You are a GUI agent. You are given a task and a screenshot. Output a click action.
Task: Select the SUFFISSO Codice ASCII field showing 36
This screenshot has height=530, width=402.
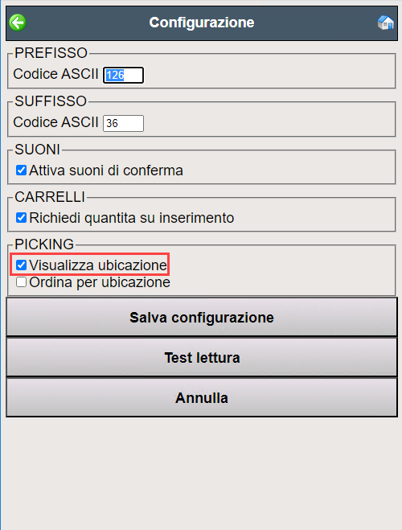[123, 123]
